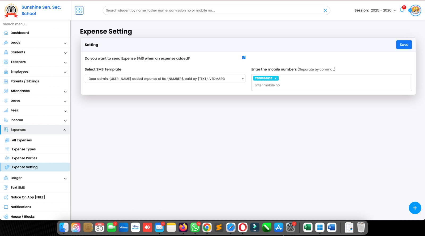
Task: Expand the Fees sidebar menu
Action: pyautogui.click(x=35, y=110)
